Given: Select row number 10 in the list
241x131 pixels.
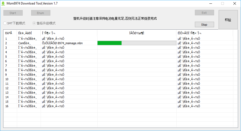Looking at the screenshot, I should tap(7, 79).
